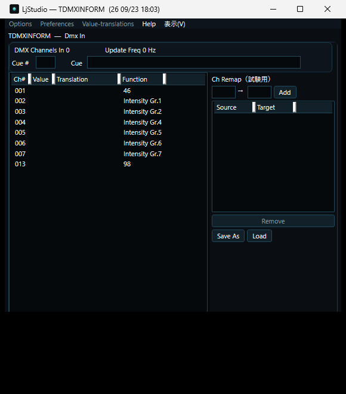Click the Translation column header
Viewport: 346px width, 394px height.
coord(86,79)
